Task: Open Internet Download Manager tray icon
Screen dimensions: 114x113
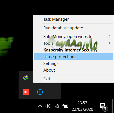Action: (26, 78)
